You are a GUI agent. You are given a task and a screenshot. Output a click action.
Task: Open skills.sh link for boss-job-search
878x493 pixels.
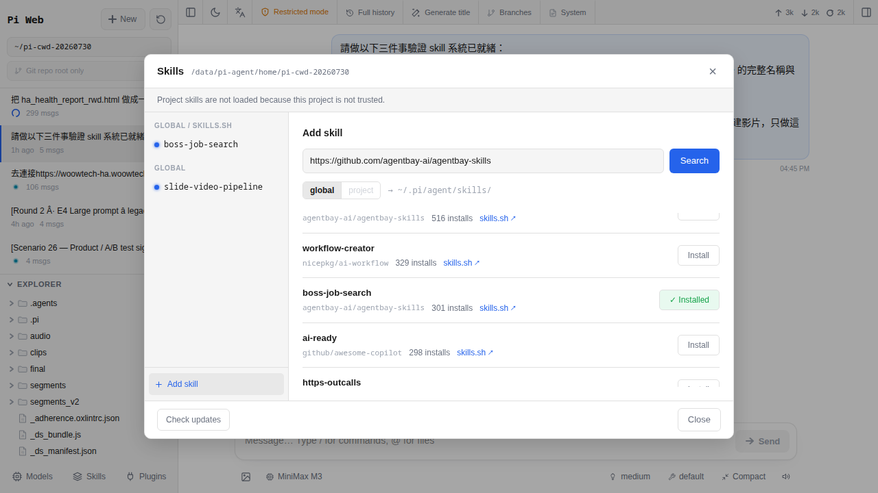click(x=497, y=308)
